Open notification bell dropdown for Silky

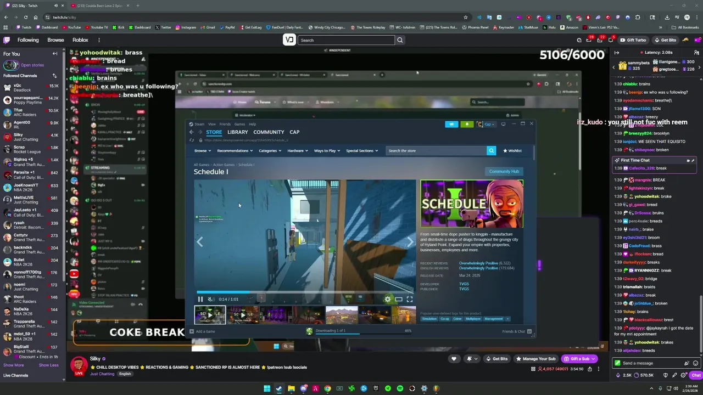coord(472,359)
